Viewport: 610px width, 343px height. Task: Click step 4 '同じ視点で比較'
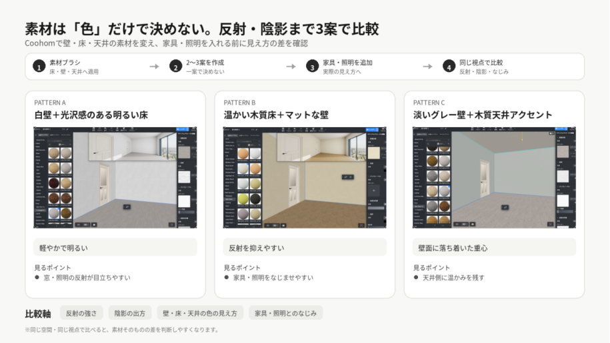pyautogui.click(x=481, y=63)
